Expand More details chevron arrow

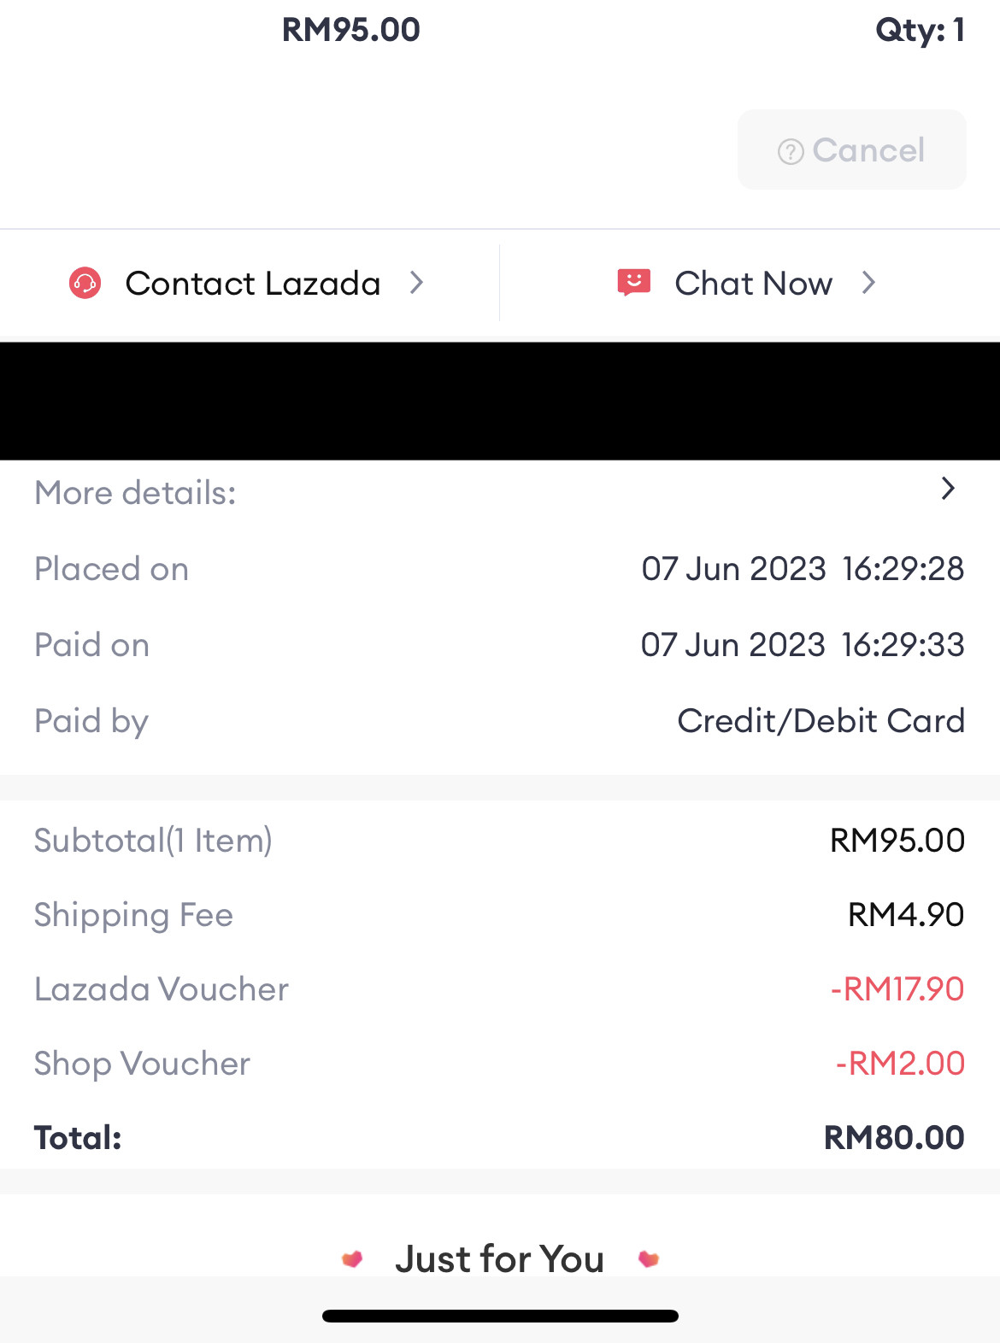pyautogui.click(x=947, y=489)
